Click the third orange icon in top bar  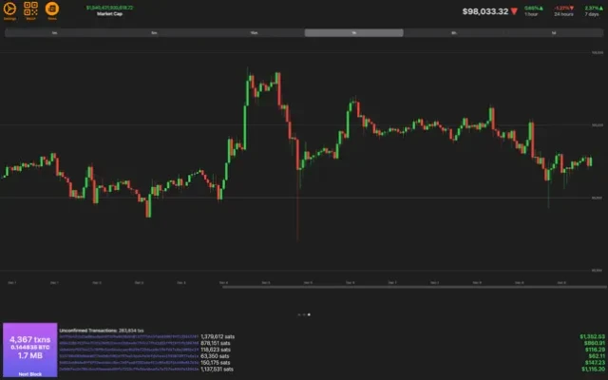pyautogui.click(x=51, y=10)
